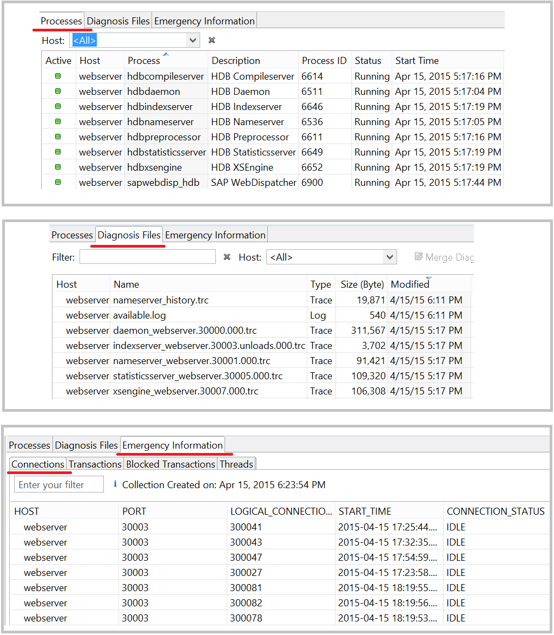Clear the Host filter using the X icon
Viewport: 554px width, 635px height.
pos(212,40)
